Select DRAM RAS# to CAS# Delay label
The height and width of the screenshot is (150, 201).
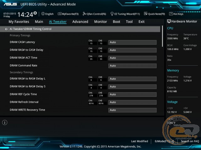[x=26, y=50]
